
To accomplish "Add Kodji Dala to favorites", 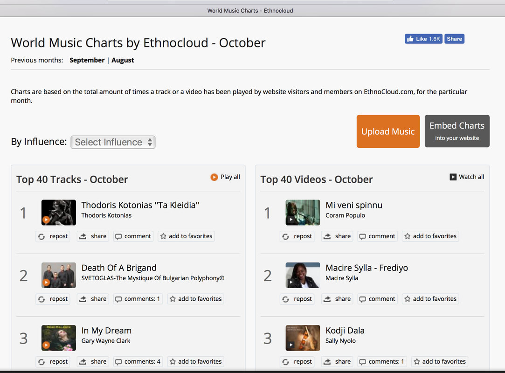I will (x=440, y=362).
